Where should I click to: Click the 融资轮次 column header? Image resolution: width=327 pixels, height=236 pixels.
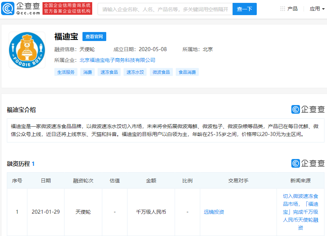click(x=83, y=181)
